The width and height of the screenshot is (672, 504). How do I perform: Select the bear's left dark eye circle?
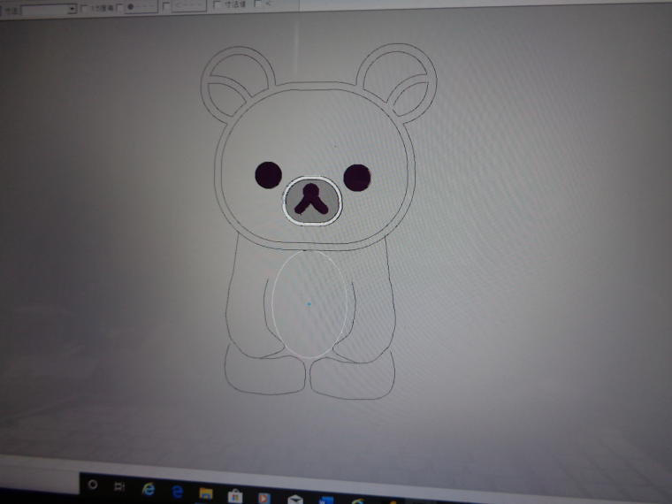(x=268, y=175)
